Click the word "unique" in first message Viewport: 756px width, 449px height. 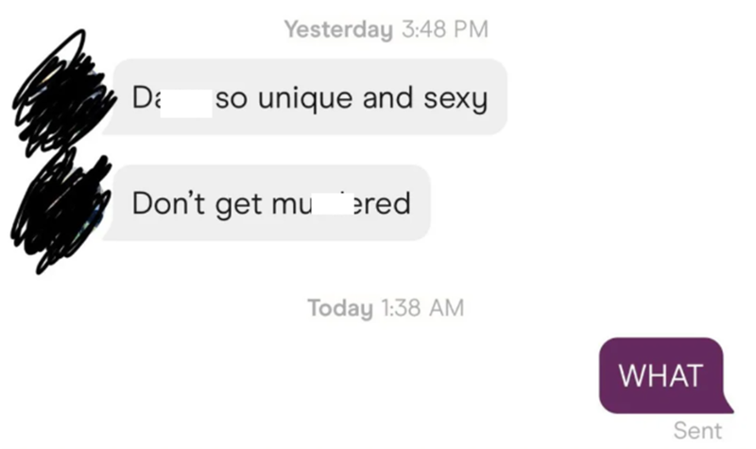click(x=306, y=99)
